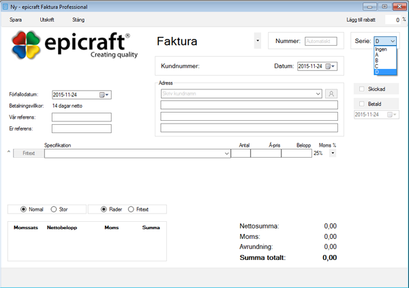Focus the Á-pris field
Screen dimensions: 409x288
click(266, 154)
